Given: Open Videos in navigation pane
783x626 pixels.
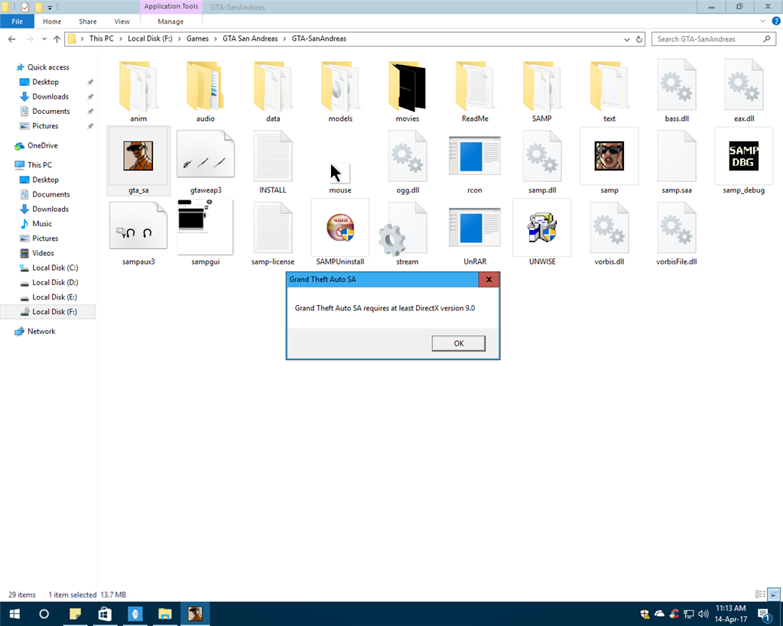Looking at the screenshot, I should tap(43, 253).
